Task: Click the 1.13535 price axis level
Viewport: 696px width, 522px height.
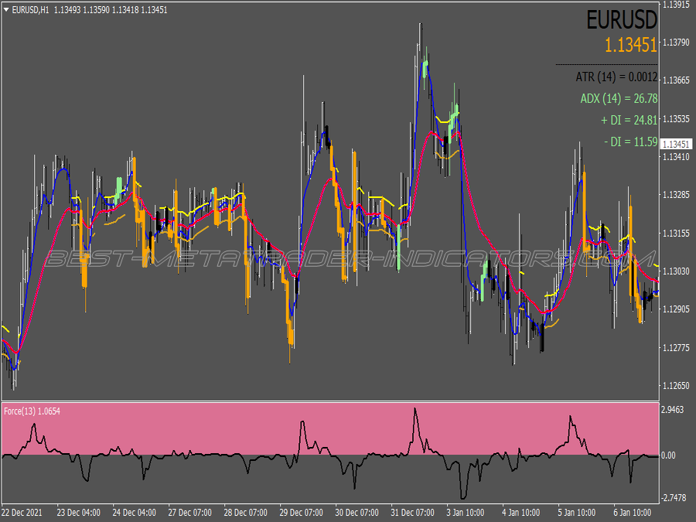Action: tap(676, 119)
